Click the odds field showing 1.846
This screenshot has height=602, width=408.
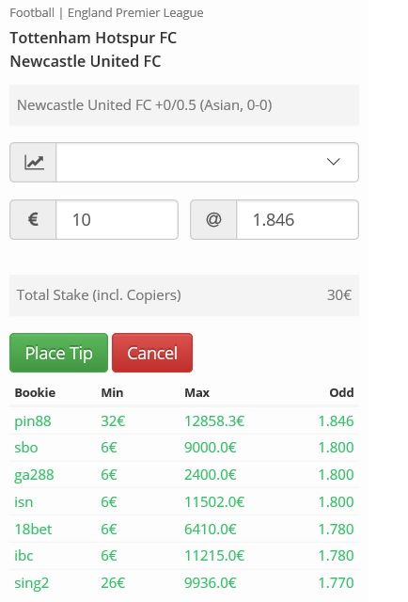point(297,219)
